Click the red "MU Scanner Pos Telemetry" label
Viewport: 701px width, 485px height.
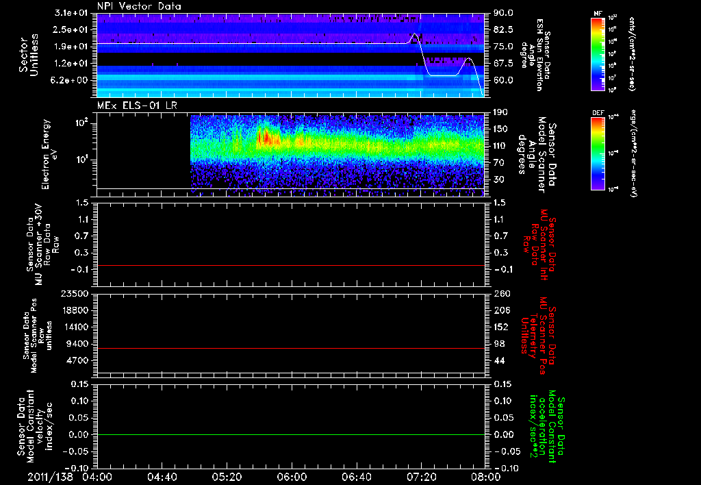pos(538,336)
